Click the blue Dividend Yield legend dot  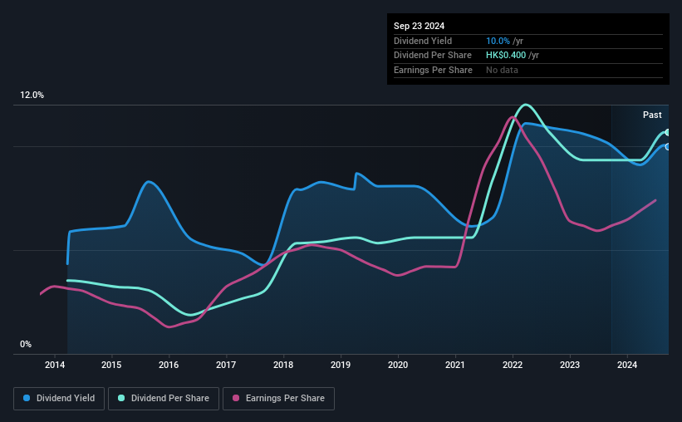(x=27, y=398)
